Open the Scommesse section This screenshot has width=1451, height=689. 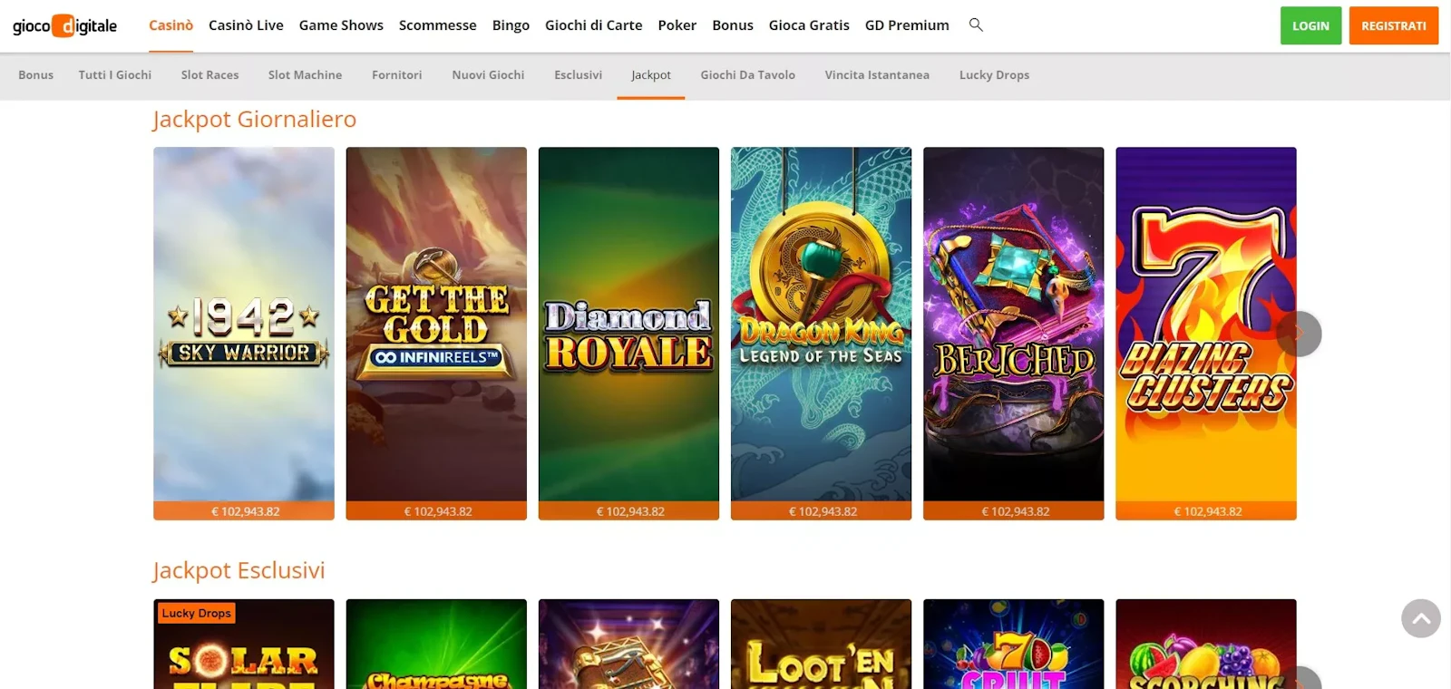click(437, 25)
